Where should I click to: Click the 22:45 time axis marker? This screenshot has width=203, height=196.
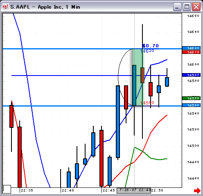pyautogui.click(x=109, y=190)
